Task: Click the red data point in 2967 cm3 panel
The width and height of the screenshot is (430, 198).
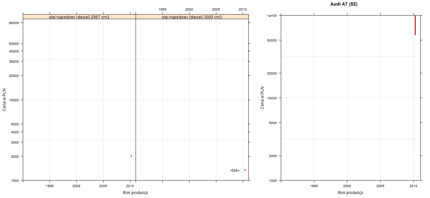Action: (131, 156)
